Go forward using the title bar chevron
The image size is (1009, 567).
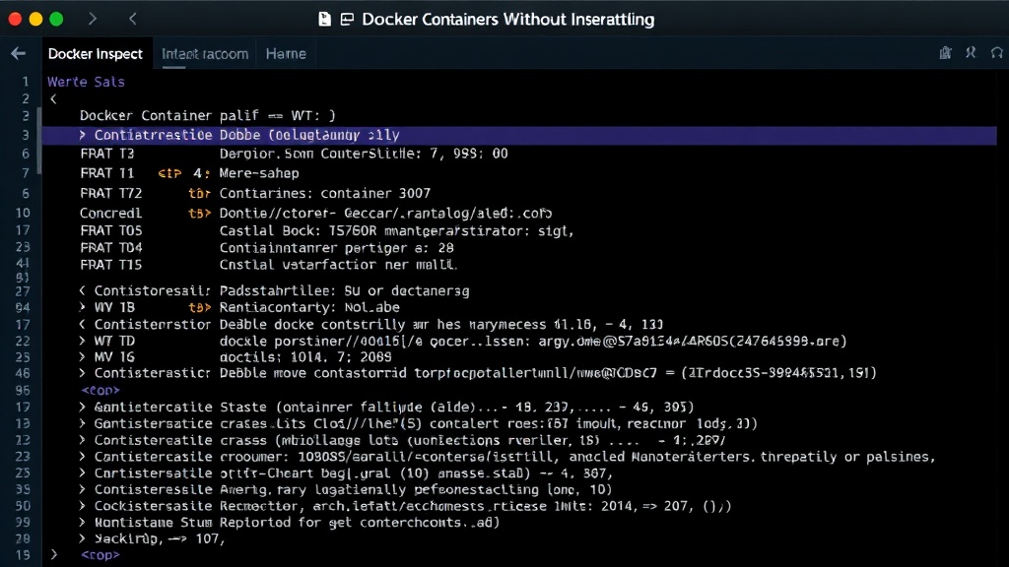pos(93,20)
